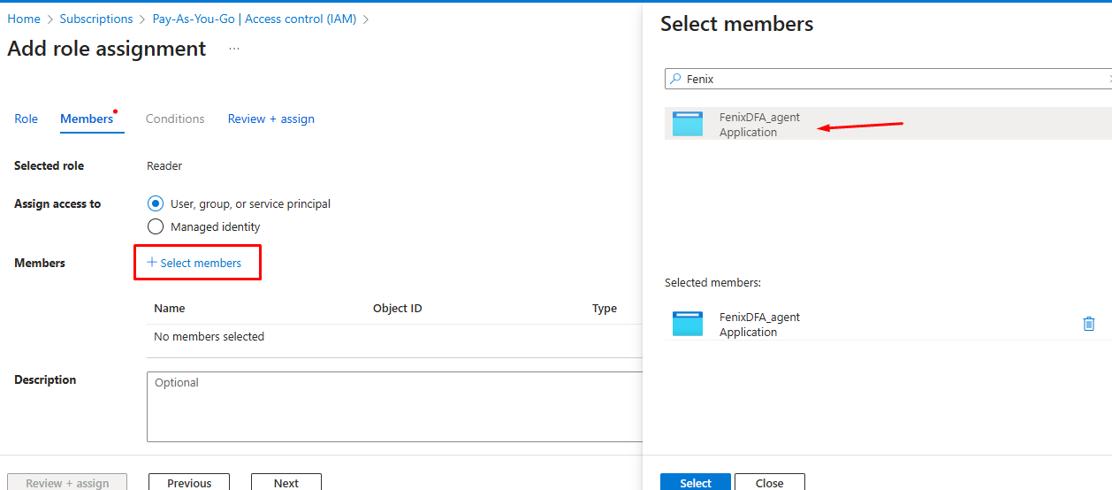Navigate to the Home breadcrumb link
1112x490 pixels.
24,19
